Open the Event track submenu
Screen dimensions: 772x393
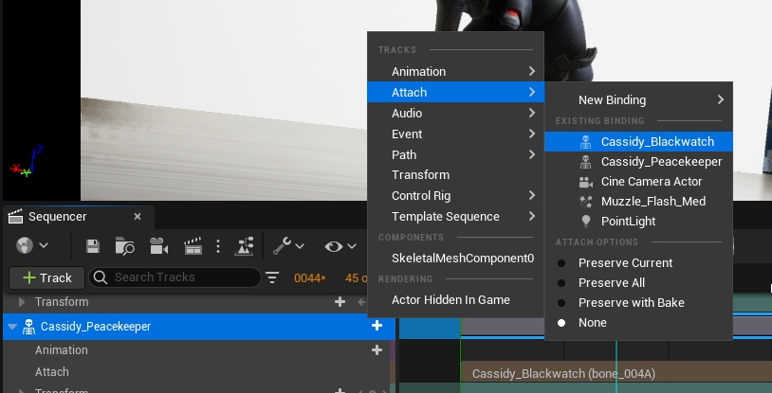click(455, 134)
